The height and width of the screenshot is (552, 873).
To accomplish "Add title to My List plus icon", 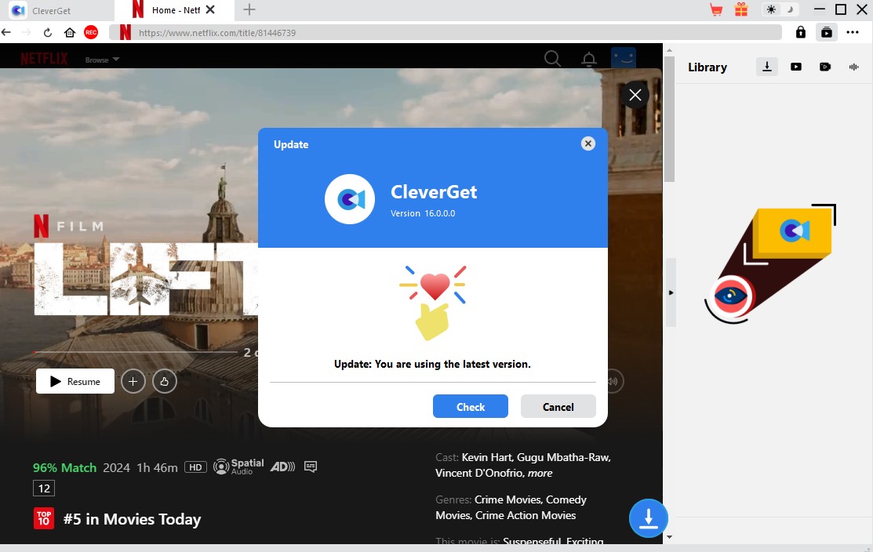I will [x=133, y=381].
